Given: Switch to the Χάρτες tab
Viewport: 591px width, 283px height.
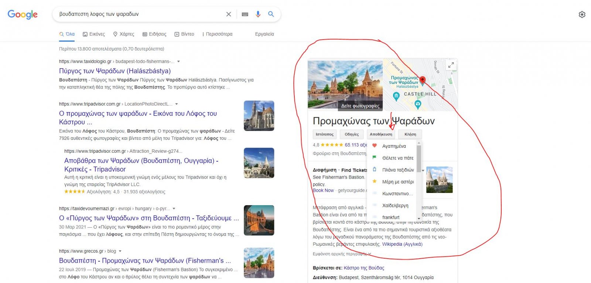Looking at the screenshot, I should 124,34.
